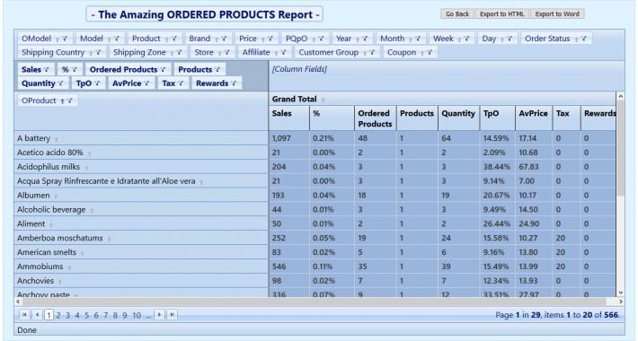Click sort arrow next to Albumen row
Viewport: 638px width, 341px height.
[x=56, y=197]
